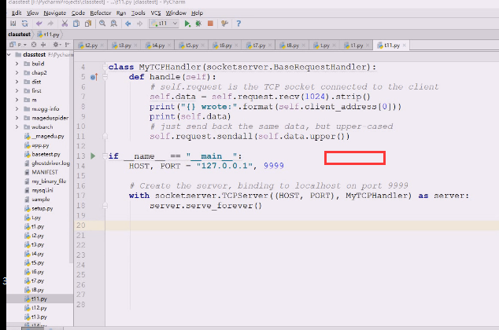Image resolution: width=499 pixels, height=330 pixels.
Task: Select ghostdriver.log in the project tree
Action: coord(50,163)
